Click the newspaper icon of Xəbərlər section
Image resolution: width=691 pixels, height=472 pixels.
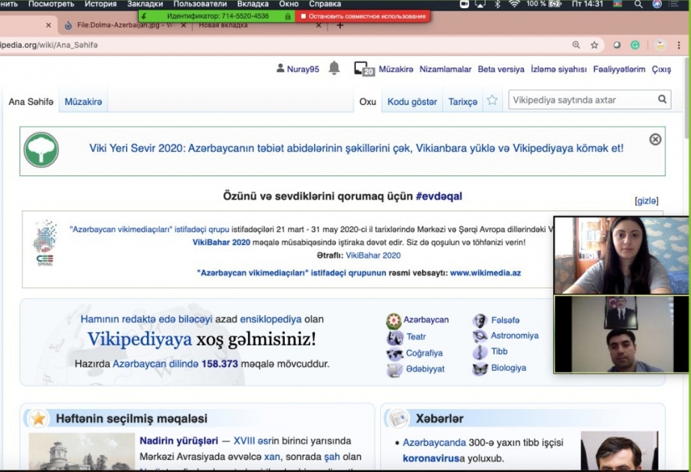pyautogui.click(x=399, y=418)
